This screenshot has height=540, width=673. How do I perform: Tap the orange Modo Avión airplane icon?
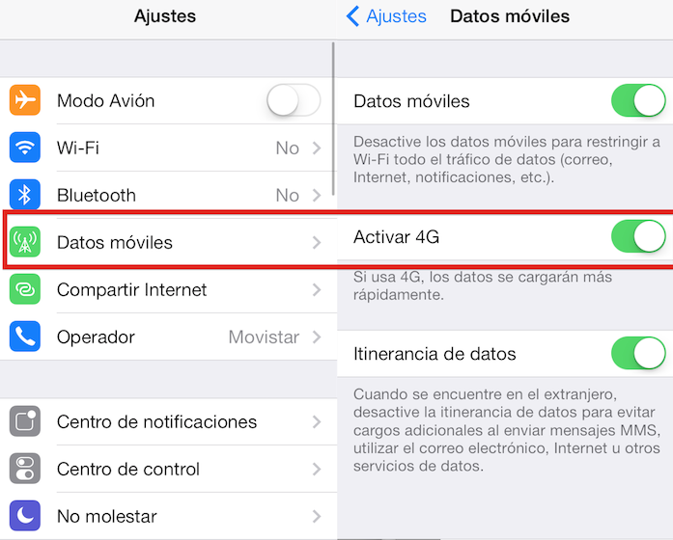coord(25,100)
